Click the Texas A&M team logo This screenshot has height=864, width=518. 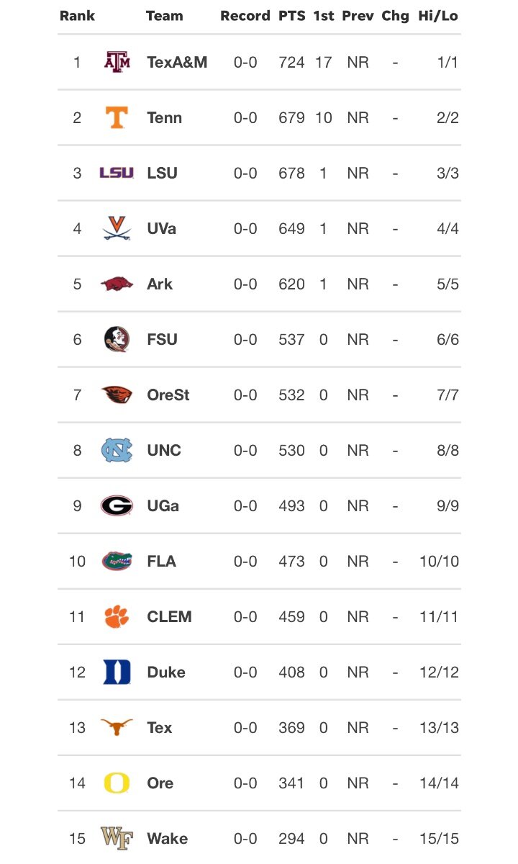(117, 62)
